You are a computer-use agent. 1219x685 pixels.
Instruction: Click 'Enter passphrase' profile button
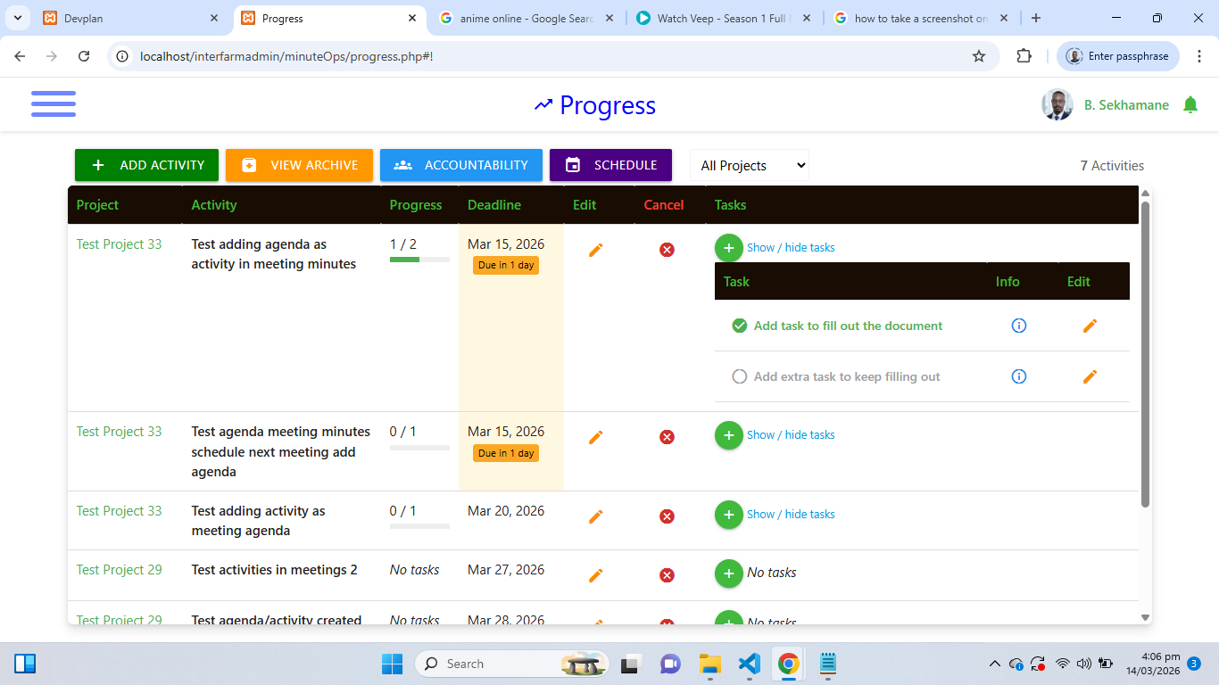tap(1118, 56)
